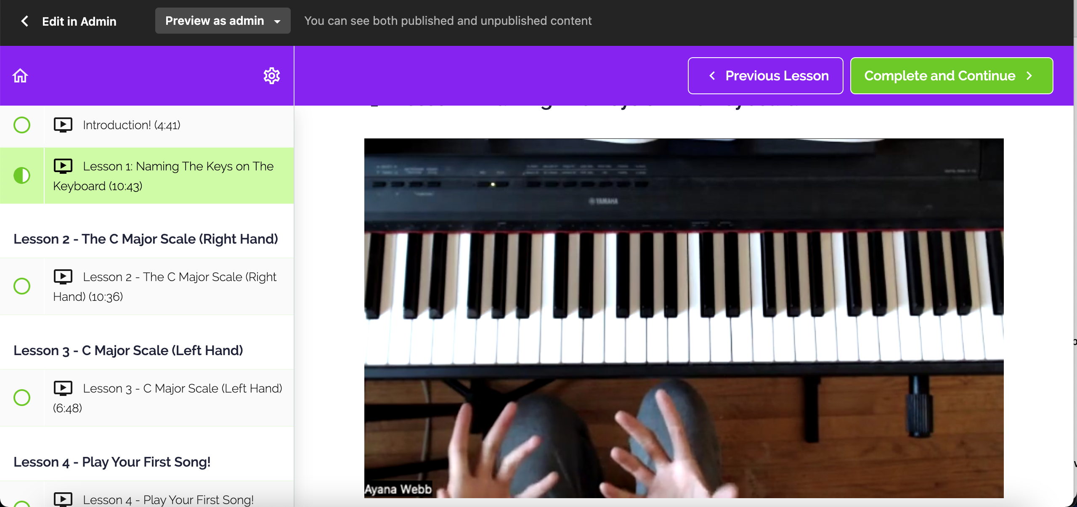Open the settings gear in the sidebar
Screen dimensions: 1077x507
[272, 76]
